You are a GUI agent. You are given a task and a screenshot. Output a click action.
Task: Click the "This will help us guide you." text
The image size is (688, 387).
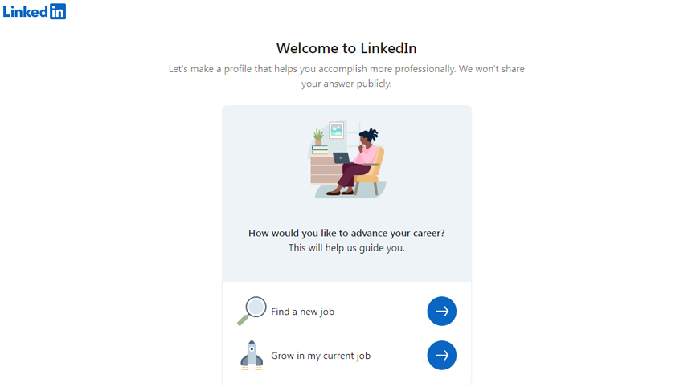pos(346,247)
